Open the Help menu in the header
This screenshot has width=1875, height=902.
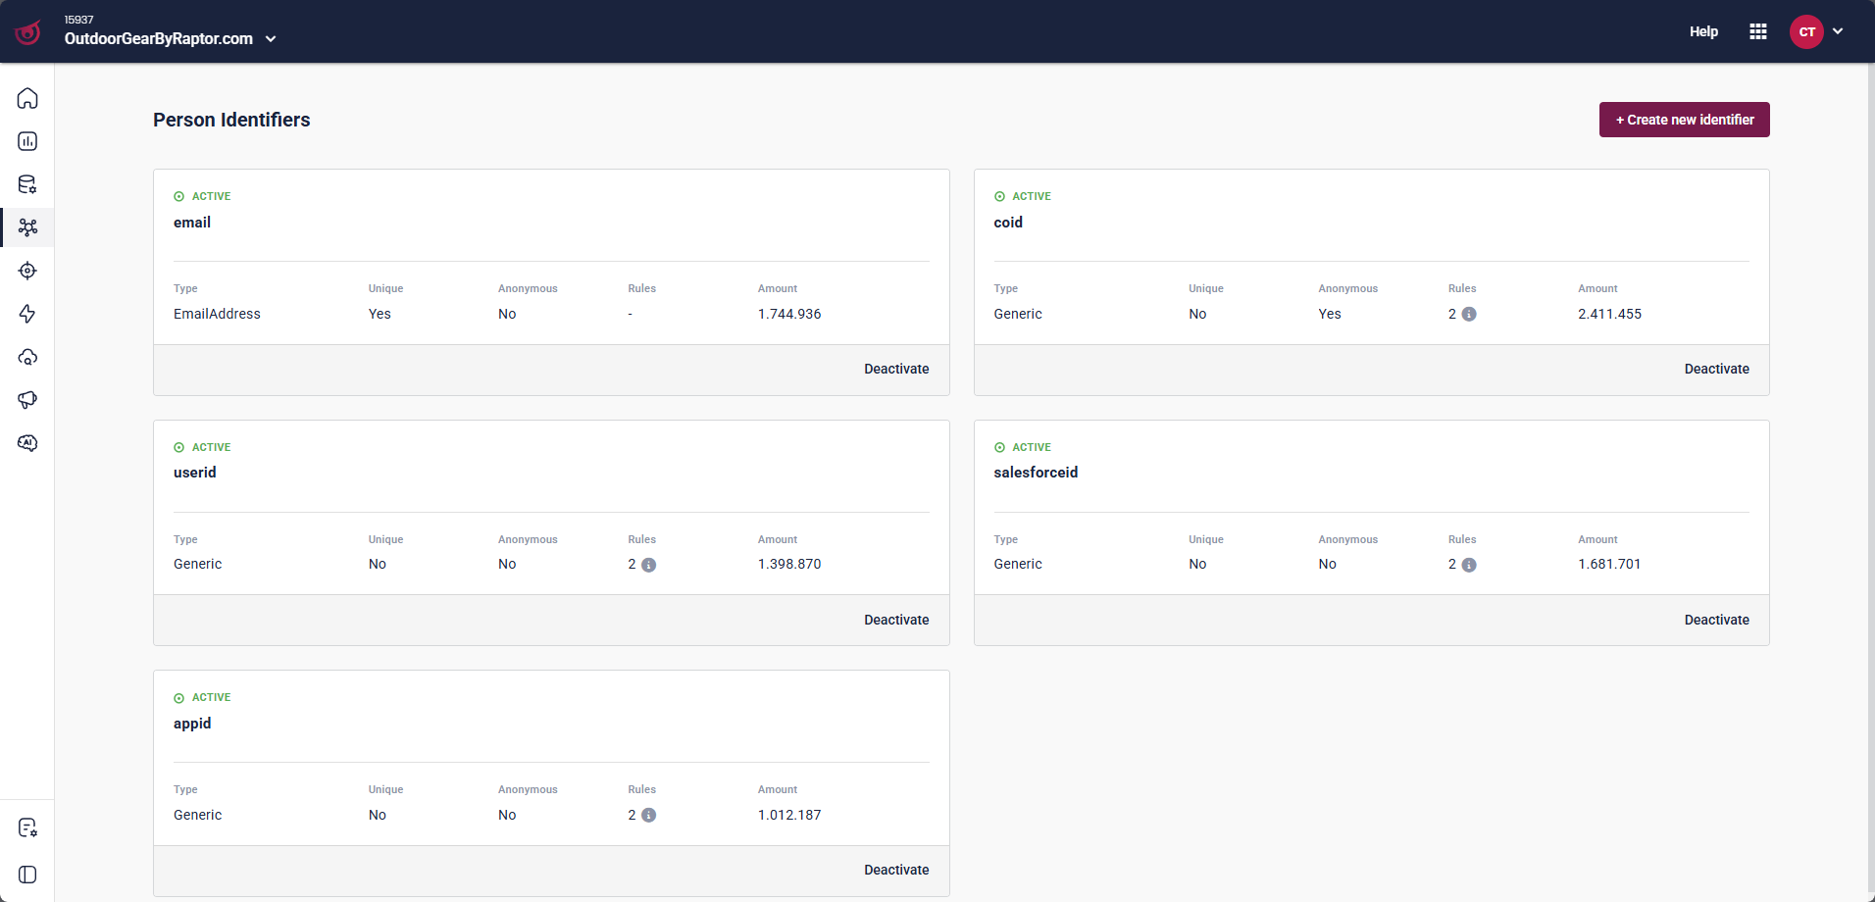[1703, 31]
